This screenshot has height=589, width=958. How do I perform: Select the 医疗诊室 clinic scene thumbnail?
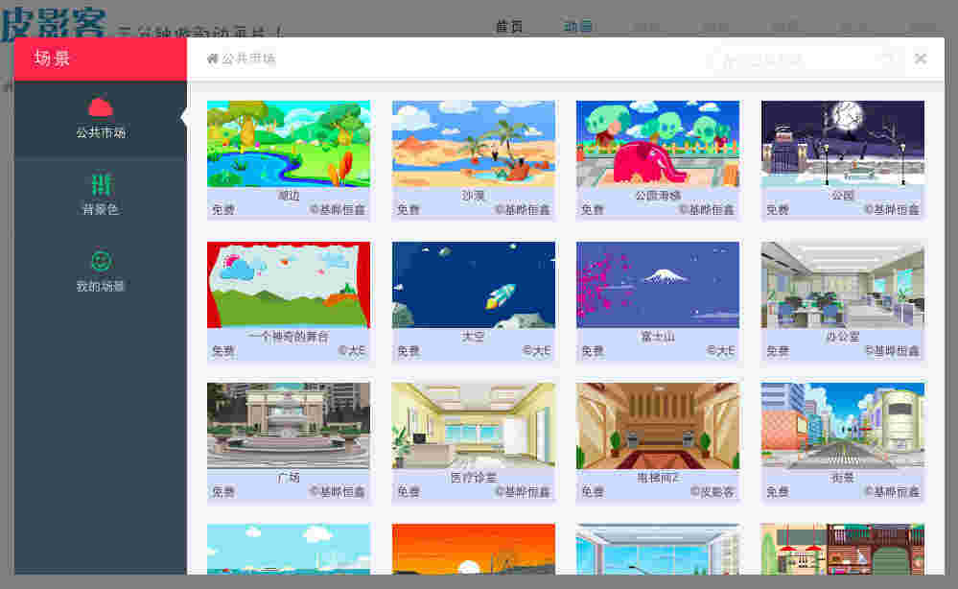pyautogui.click(x=474, y=426)
